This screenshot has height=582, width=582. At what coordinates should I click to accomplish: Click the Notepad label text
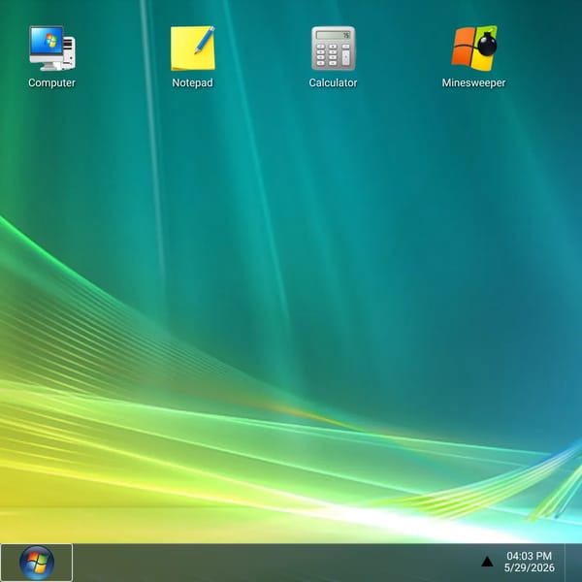pos(193,82)
